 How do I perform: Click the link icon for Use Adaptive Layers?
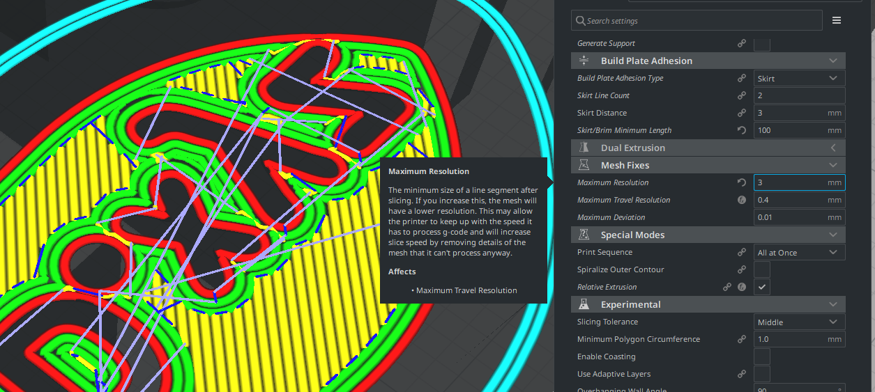click(742, 374)
